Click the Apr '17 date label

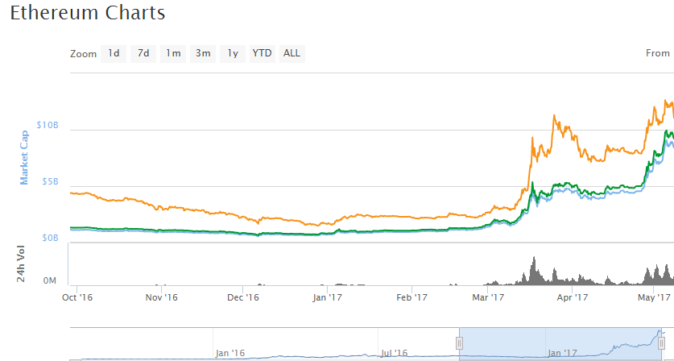coord(573,297)
